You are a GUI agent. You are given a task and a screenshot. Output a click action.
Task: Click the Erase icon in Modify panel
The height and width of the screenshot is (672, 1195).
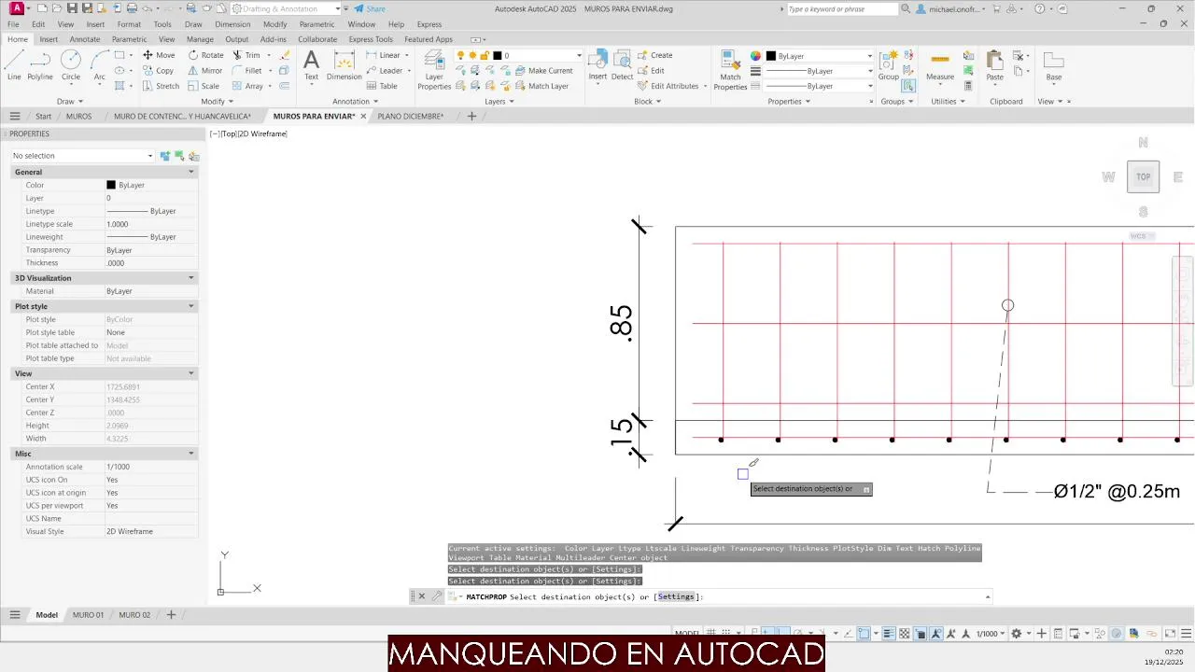click(285, 55)
